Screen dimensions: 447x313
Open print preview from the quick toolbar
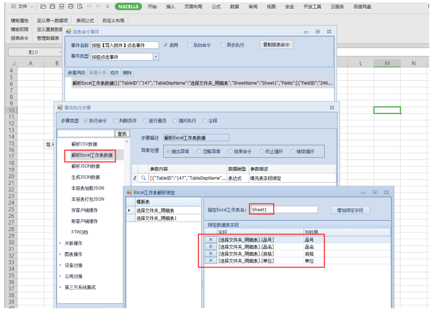[x=80, y=7]
